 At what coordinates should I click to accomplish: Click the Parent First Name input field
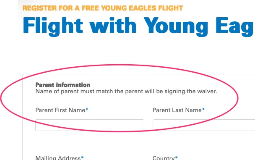point(90,125)
